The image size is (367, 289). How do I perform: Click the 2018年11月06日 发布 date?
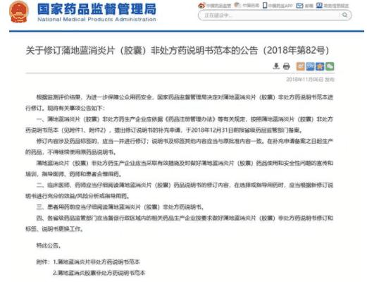[310, 80]
